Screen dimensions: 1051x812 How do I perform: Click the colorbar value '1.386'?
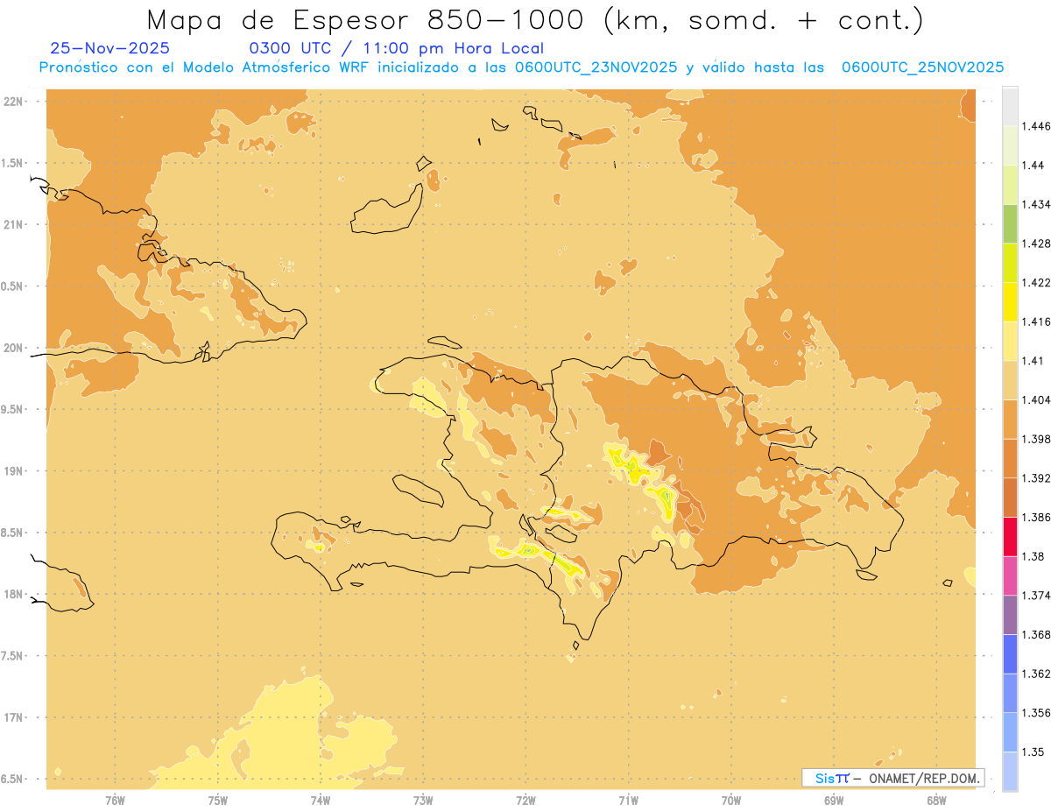[x=1038, y=518]
